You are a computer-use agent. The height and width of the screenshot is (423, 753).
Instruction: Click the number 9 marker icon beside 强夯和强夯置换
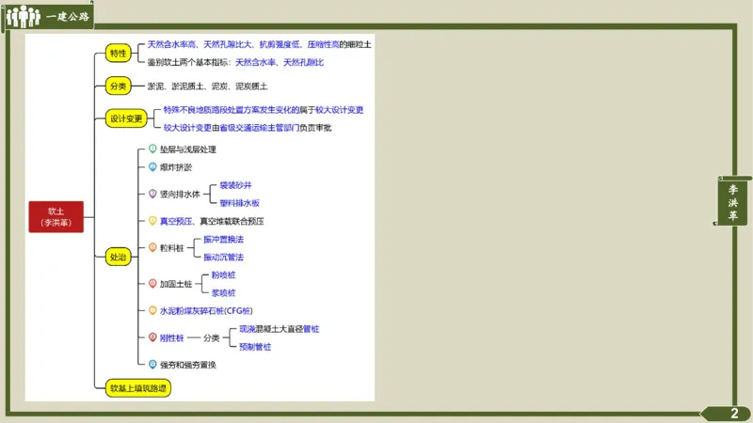(x=152, y=364)
